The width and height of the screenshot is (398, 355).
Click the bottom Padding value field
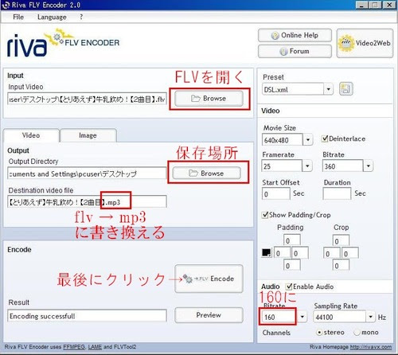click(x=292, y=265)
